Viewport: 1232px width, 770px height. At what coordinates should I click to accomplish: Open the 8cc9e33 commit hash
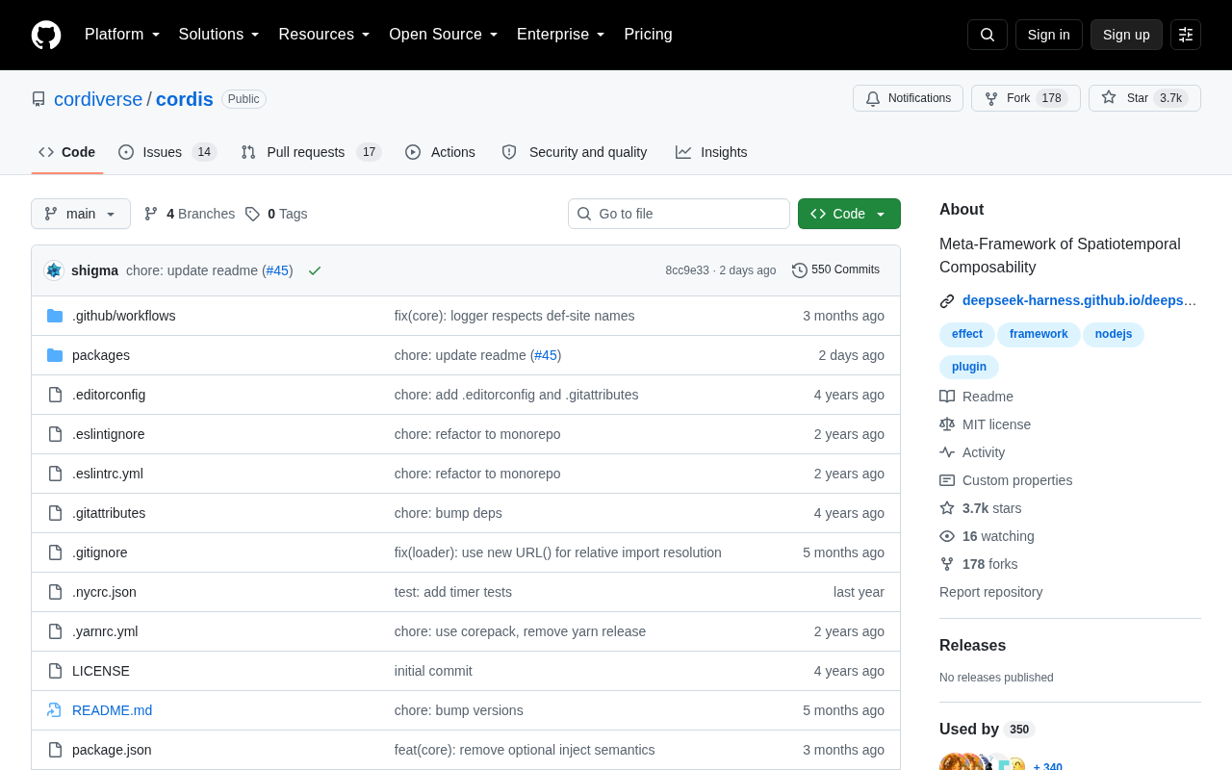687,270
